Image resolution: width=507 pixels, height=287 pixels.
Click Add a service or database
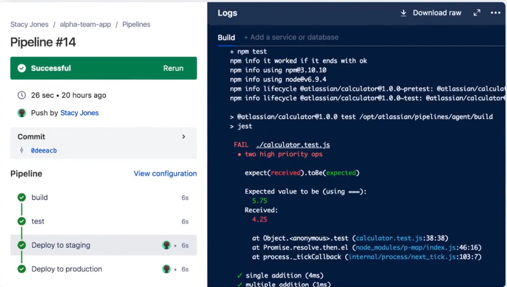click(291, 37)
